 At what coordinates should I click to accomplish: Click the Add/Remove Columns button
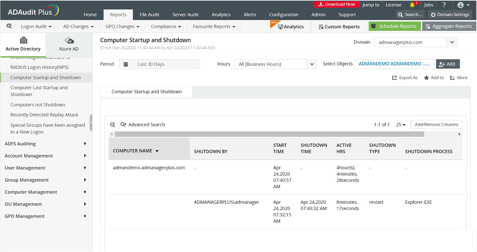(x=436, y=124)
